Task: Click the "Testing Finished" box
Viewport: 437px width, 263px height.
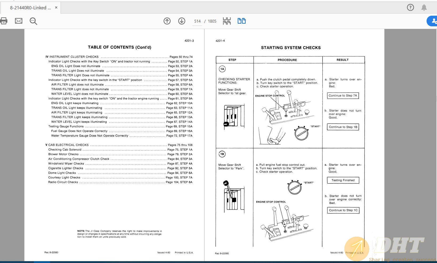Action: (343, 180)
